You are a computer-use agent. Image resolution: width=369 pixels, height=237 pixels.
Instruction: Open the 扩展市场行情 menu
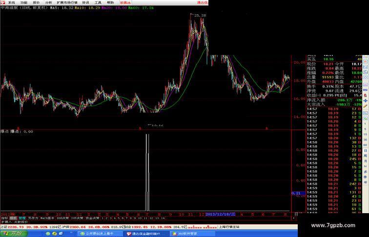click(67, 2)
